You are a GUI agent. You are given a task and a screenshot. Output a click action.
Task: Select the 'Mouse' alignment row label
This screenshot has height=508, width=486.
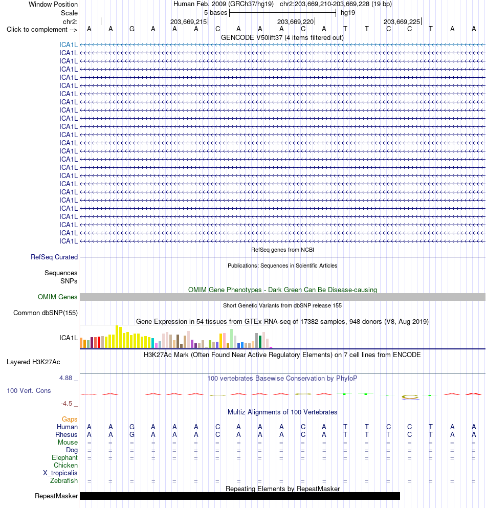click(x=68, y=442)
